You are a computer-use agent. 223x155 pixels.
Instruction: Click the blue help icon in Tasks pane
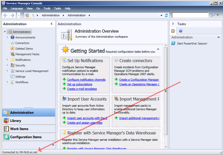tap(181, 31)
